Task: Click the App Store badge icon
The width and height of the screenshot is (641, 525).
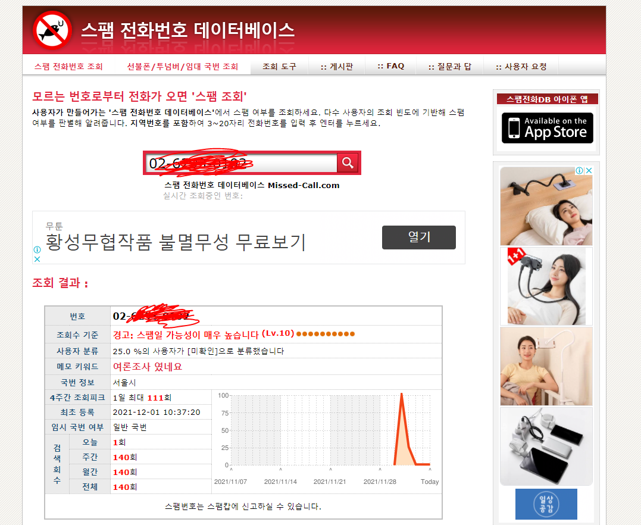Action: (546, 128)
